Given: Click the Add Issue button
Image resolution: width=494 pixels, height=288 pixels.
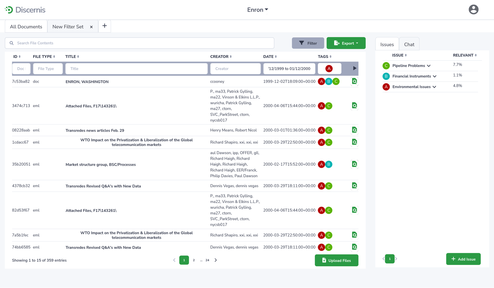Looking at the screenshot, I should pyautogui.click(x=463, y=259).
